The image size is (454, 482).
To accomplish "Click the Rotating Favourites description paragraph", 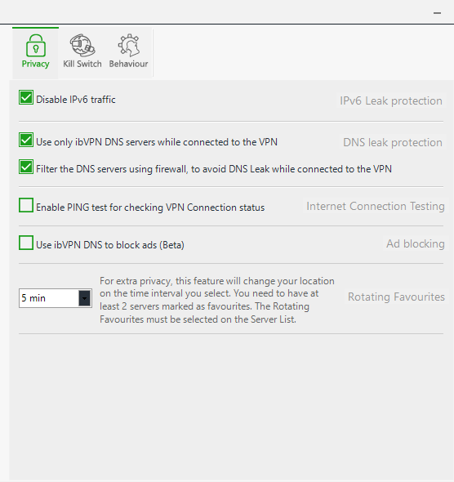I will (217, 300).
